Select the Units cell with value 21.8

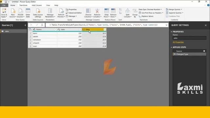coord(94,46)
